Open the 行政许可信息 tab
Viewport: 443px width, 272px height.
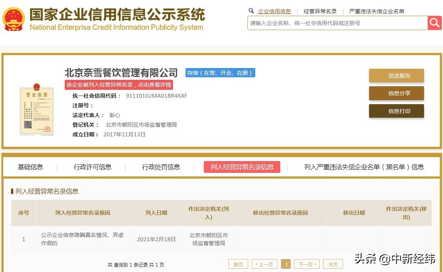pos(93,167)
